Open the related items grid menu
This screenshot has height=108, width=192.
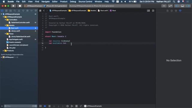[40, 11]
